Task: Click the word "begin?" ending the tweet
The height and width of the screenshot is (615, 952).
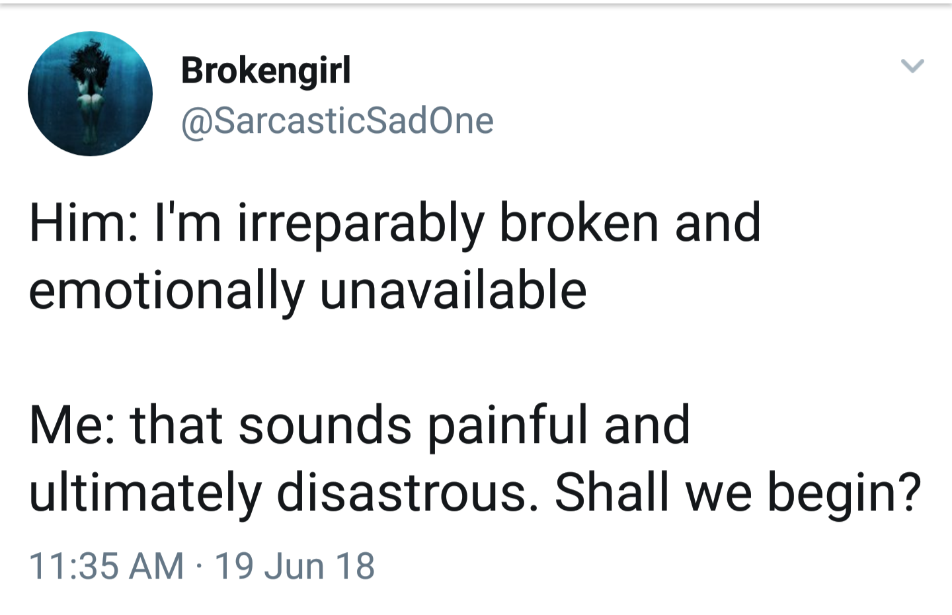Action: pos(844,493)
